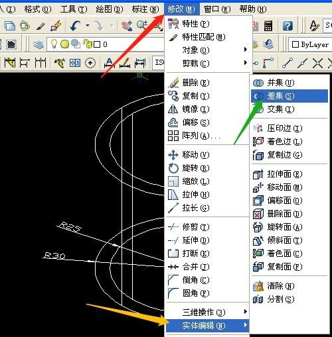Click the center mark dimension icon
The height and width of the screenshot is (337, 332).
pos(90,63)
